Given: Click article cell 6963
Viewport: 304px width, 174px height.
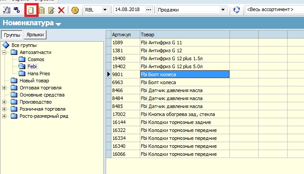Looking at the screenshot, I should [126, 82].
